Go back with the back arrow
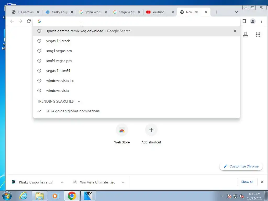268x201 pixels. [x=12, y=21]
